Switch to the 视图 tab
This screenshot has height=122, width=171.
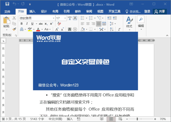pyautogui.click(x=100, y=11)
